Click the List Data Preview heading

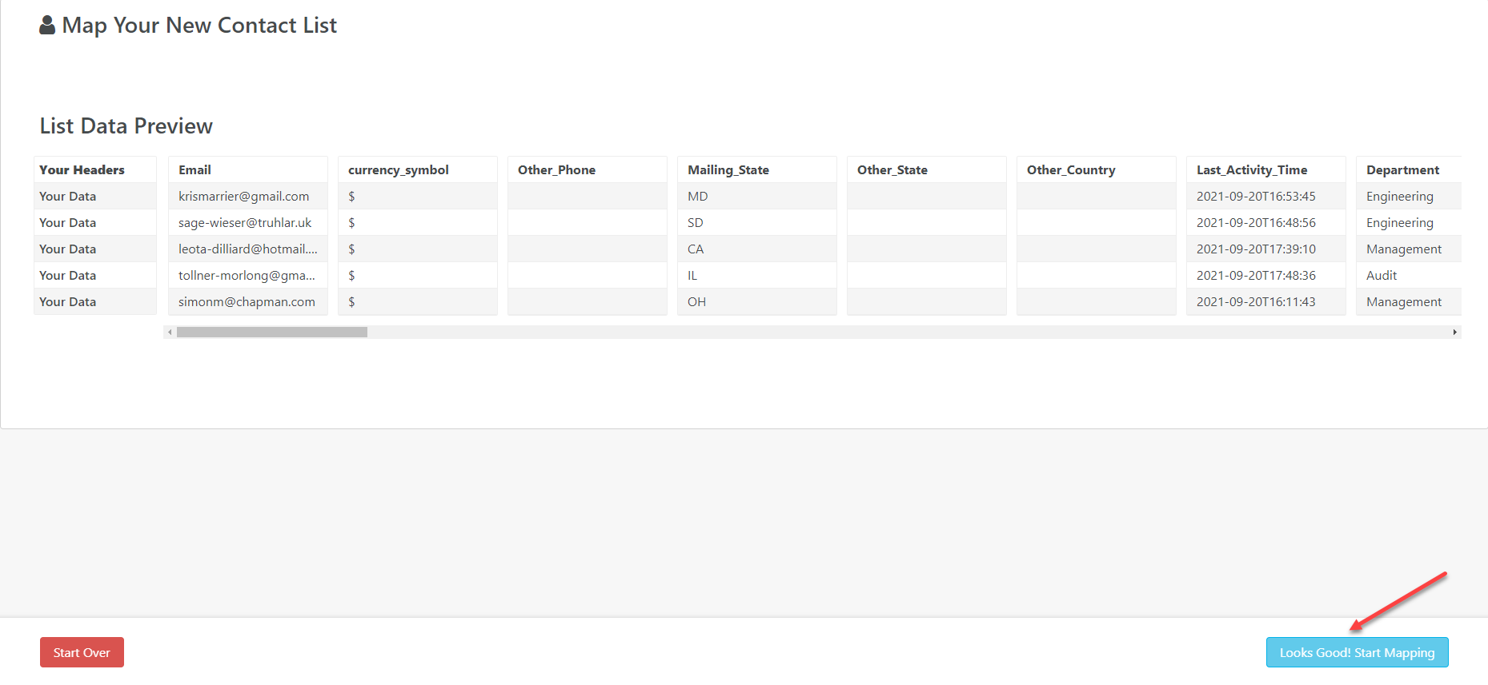[x=126, y=125]
